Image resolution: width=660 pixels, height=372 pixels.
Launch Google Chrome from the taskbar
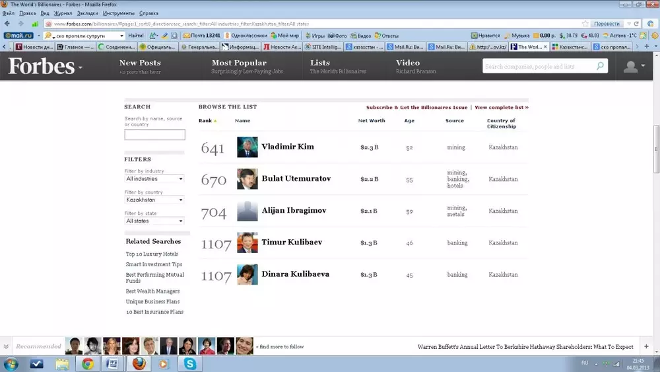[x=87, y=363]
